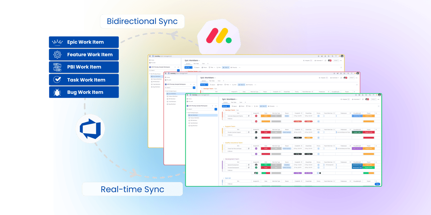The image size is (431, 215).
Task: Tick the checkbox for Backend Development
Action: pos(224,165)
